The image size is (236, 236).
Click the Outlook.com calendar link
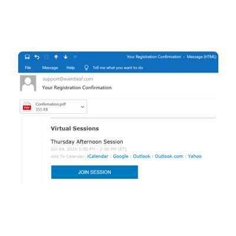pos(169,156)
